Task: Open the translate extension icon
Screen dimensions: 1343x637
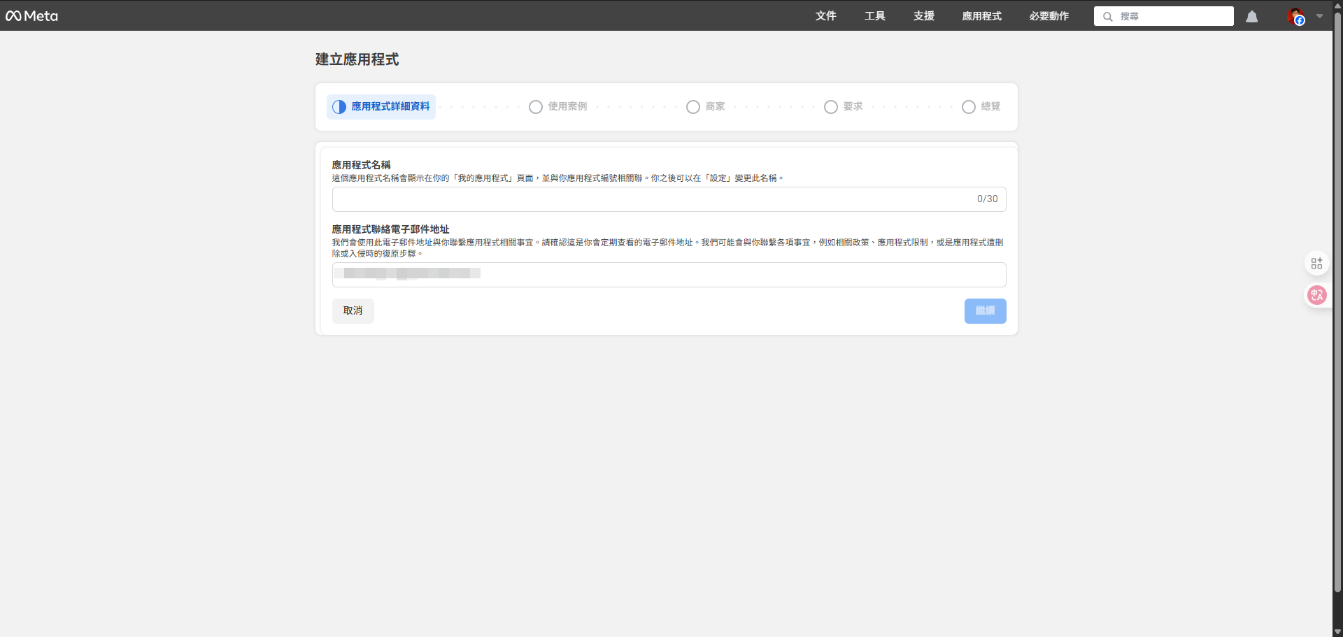Action: [x=1317, y=295]
